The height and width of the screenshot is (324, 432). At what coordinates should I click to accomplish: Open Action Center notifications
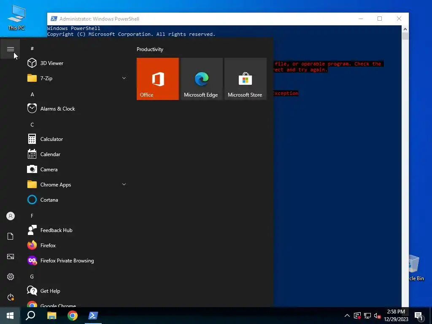[418, 316]
